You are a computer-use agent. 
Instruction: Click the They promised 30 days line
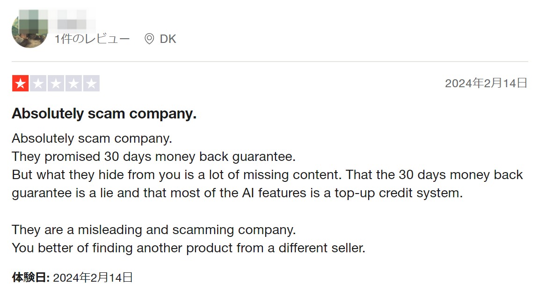(x=153, y=157)
